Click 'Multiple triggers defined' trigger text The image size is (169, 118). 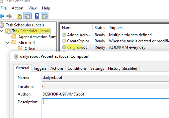(130, 35)
